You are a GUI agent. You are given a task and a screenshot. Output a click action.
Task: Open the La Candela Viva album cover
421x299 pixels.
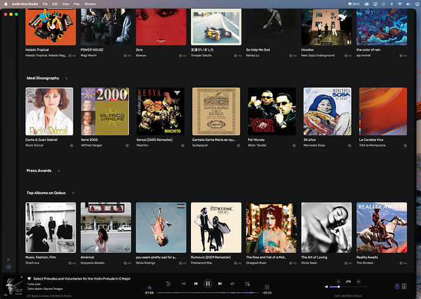383,112
